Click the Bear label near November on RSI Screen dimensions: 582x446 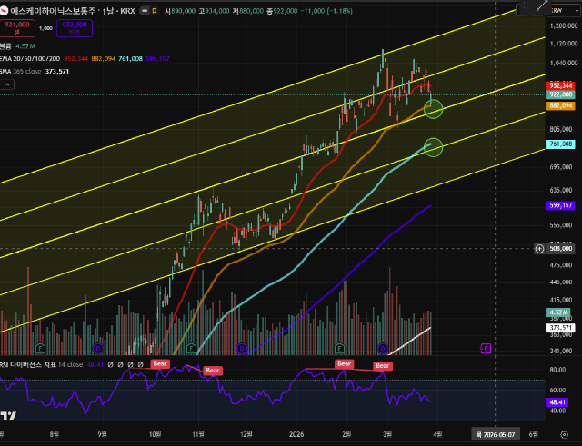tap(213, 371)
